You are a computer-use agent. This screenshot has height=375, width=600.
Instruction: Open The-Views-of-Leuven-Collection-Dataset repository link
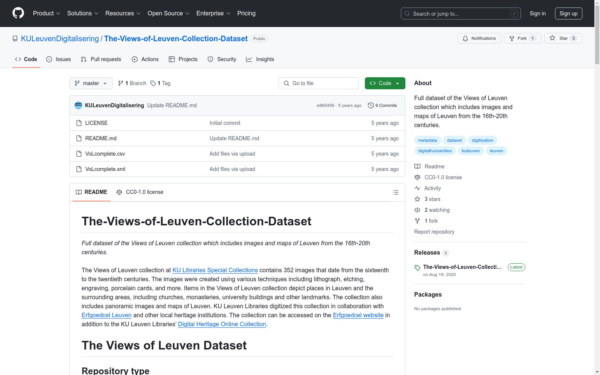pos(176,39)
